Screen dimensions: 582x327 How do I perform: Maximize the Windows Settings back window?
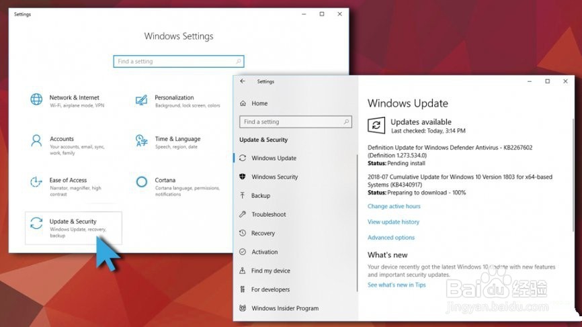(322, 14)
